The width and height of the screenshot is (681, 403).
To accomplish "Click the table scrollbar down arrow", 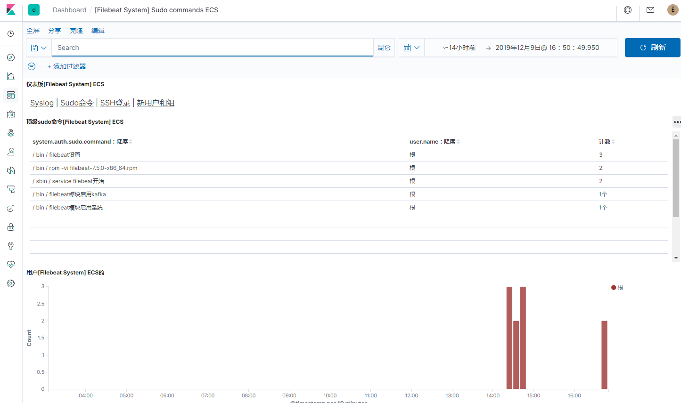I will (676, 258).
